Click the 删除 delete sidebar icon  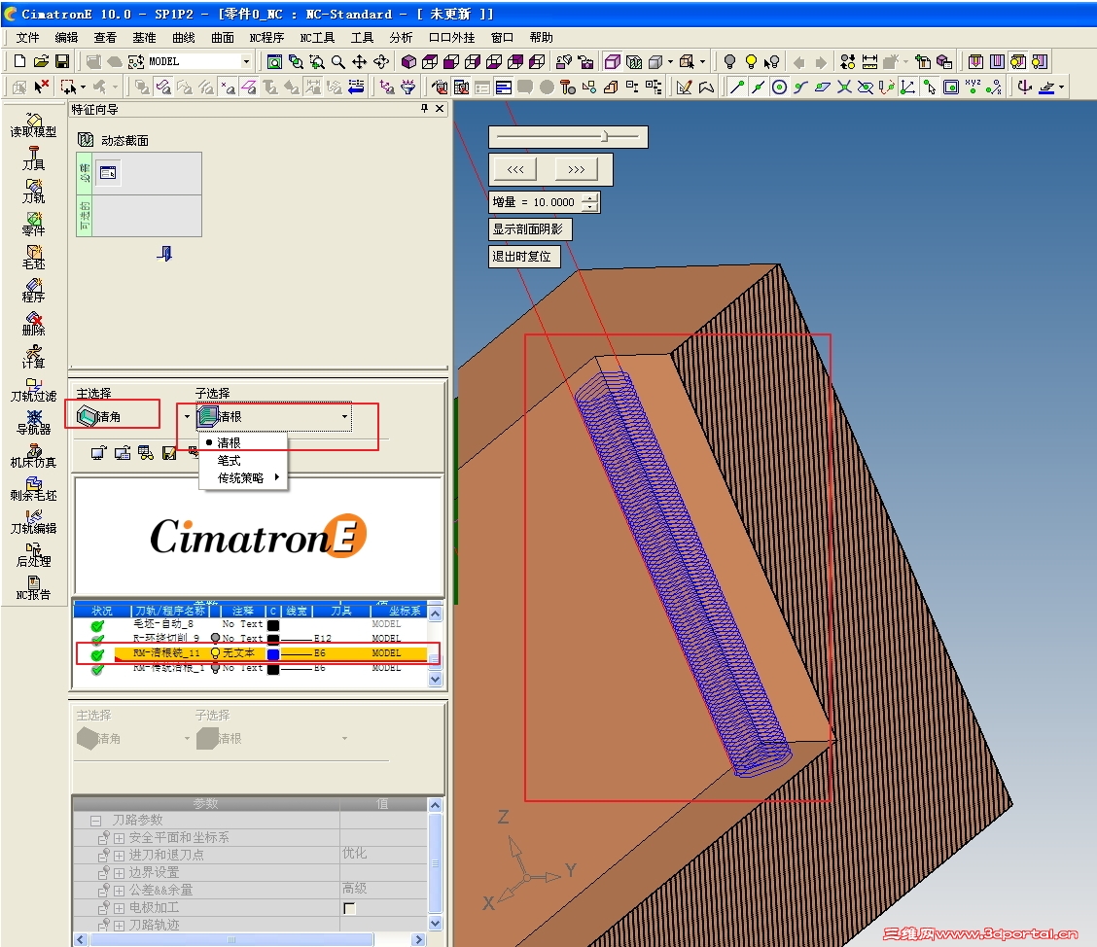[33, 323]
